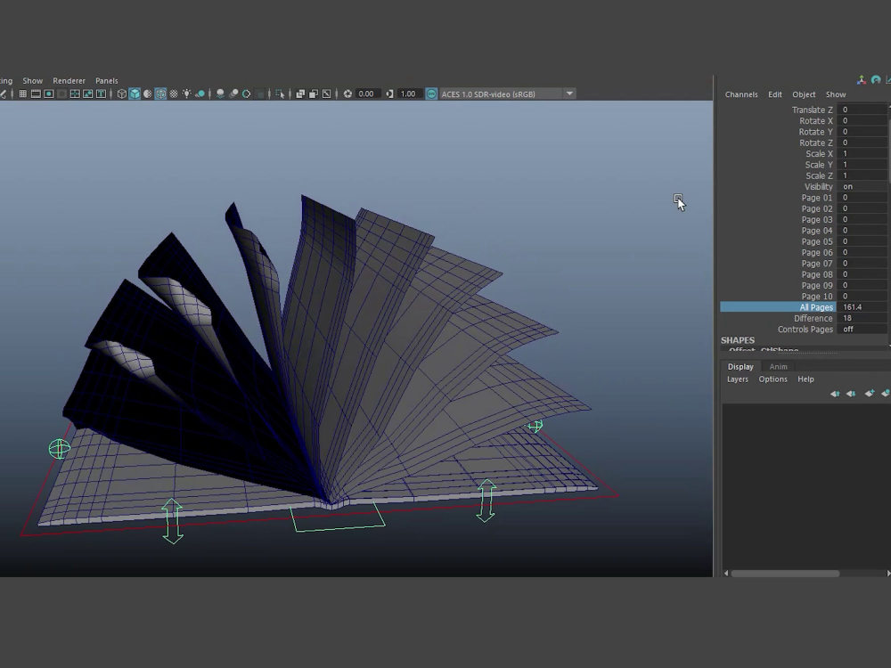Screen dimensions: 891x668
Task: Toggle use default material icon
Action: click(x=147, y=94)
